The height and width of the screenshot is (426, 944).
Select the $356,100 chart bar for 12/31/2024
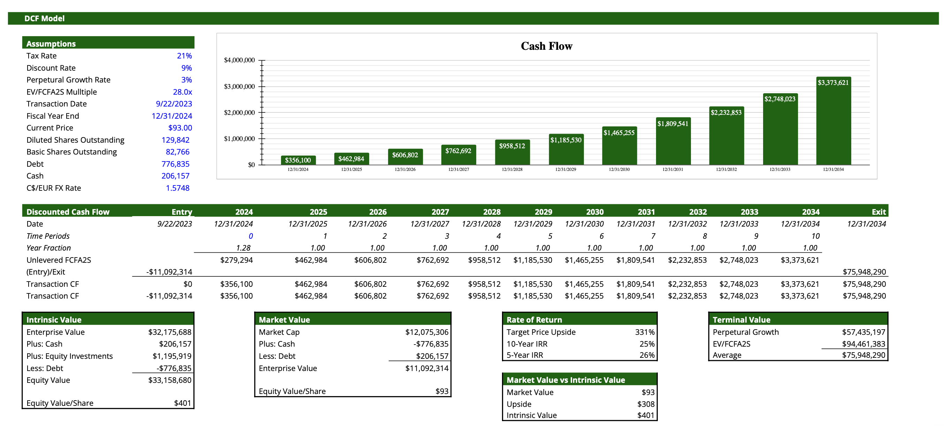[x=298, y=160]
